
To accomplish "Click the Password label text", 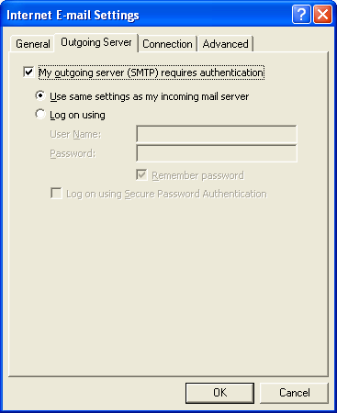I will click(x=73, y=153).
